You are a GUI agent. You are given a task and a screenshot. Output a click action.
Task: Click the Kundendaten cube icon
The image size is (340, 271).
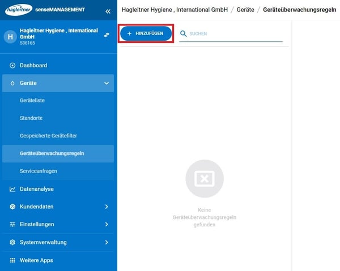[x=12, y=207]
